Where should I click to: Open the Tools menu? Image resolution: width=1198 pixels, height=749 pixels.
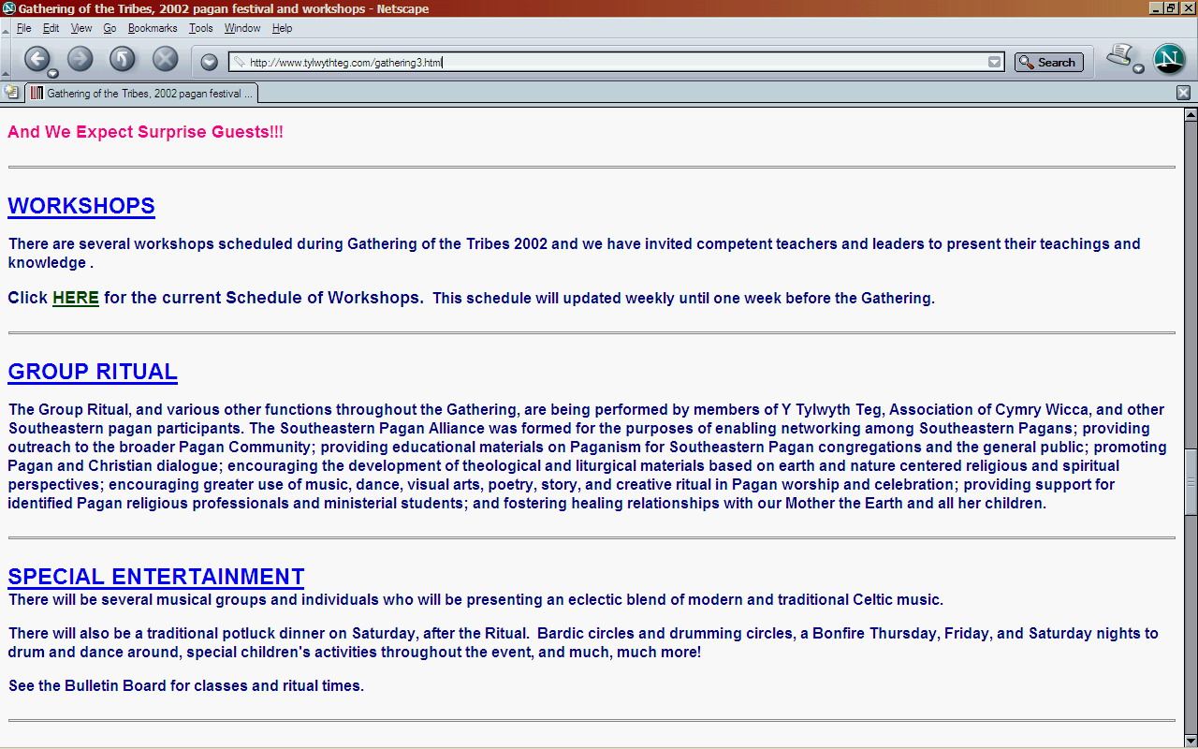(200, 29)
